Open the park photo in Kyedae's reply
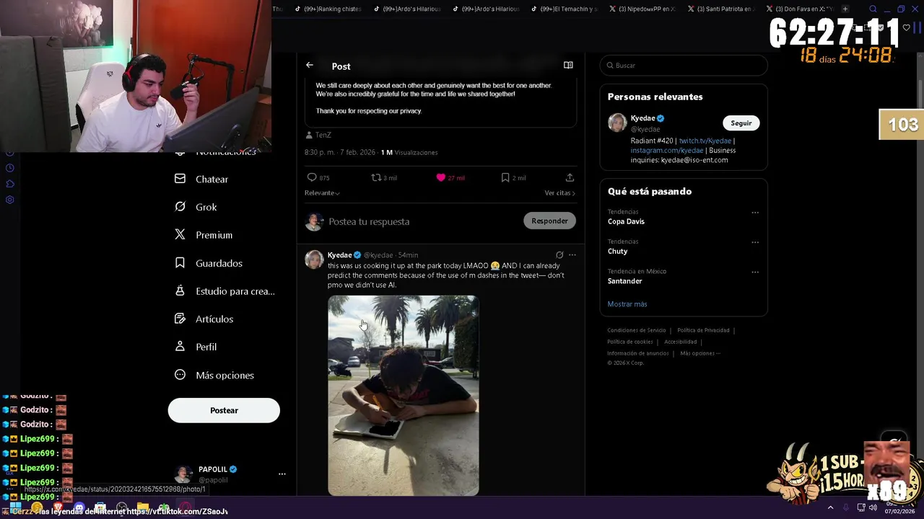924x519 pixels. coord(403,395)
